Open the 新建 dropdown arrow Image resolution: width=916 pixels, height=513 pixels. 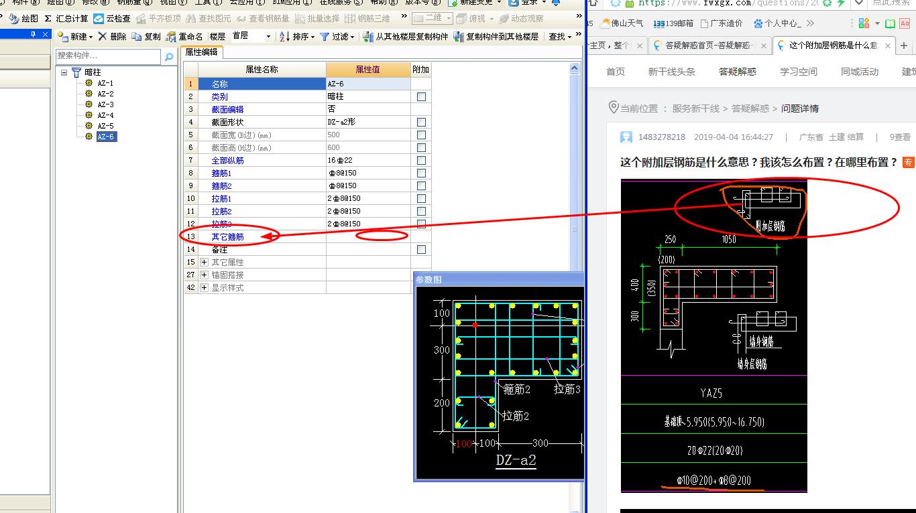[91, 37]
